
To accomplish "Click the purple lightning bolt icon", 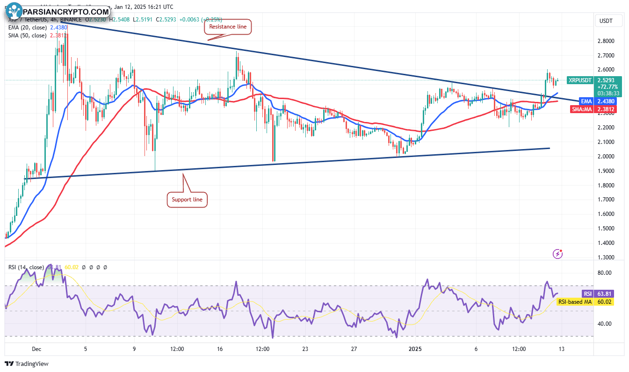I will 557,254.
